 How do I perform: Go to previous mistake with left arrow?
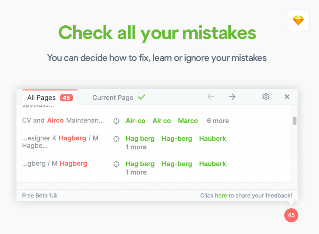click(211, 97)
